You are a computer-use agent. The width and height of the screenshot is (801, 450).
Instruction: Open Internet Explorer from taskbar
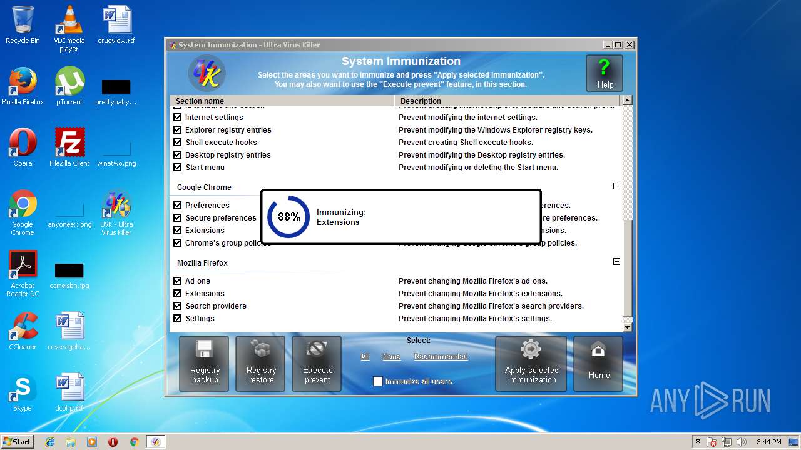50,442
